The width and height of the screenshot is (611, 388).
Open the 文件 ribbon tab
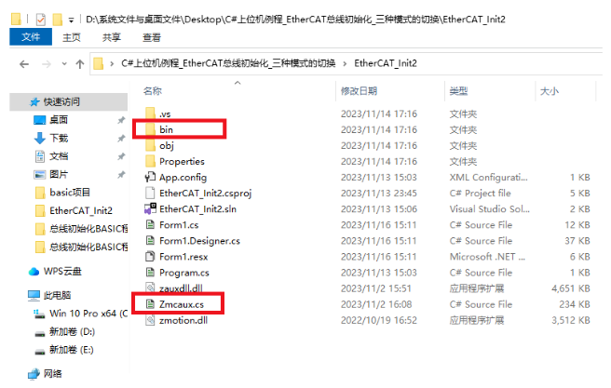pyautogui.click(x=31, y=37)
